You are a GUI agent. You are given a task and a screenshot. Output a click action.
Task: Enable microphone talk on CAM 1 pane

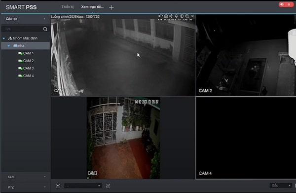[176, 16]
